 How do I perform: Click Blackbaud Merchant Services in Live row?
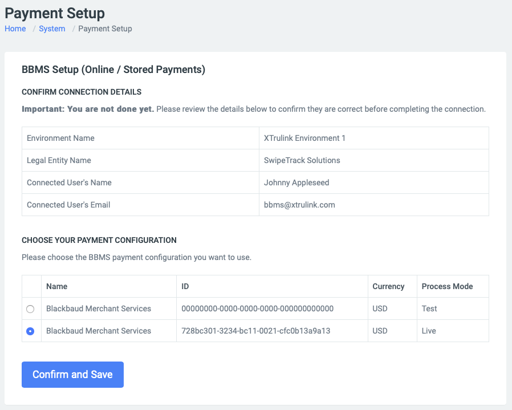pyautogui.click(x=99, y=331)
